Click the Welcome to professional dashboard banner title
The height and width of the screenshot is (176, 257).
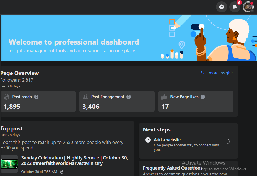[74, 42]
